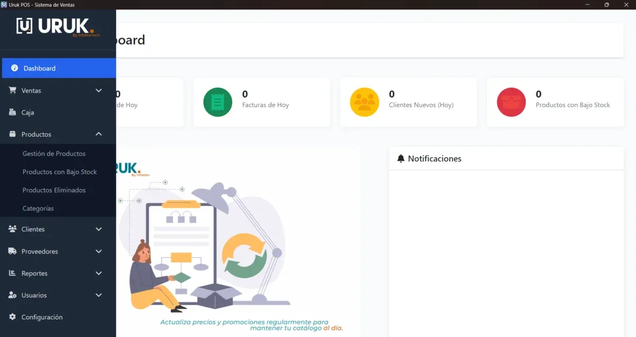Expand the Reportes dropdown arrow

click(99, 273)
